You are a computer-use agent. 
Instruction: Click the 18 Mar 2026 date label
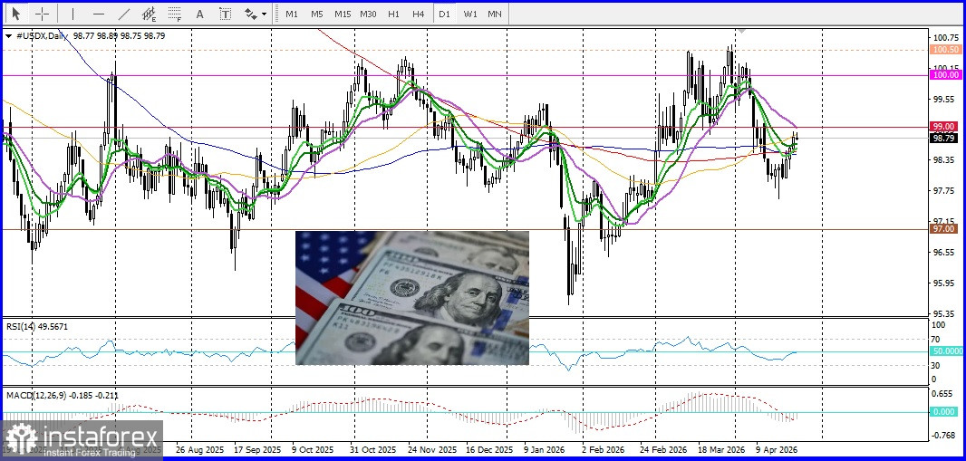coord(722,449)
